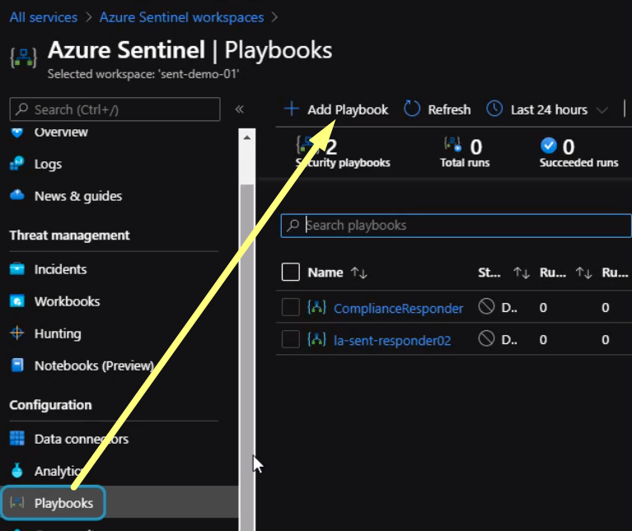Screen dimensions: 632x531
Task: Click the Data connectors grid icon
Action: click(x=17, y=439)
